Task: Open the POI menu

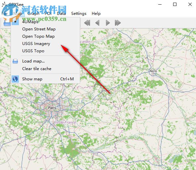Action: [48, 13]
